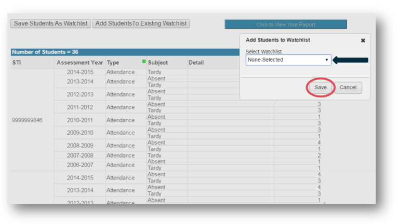Click student ID 9999999846

(27, 120)
